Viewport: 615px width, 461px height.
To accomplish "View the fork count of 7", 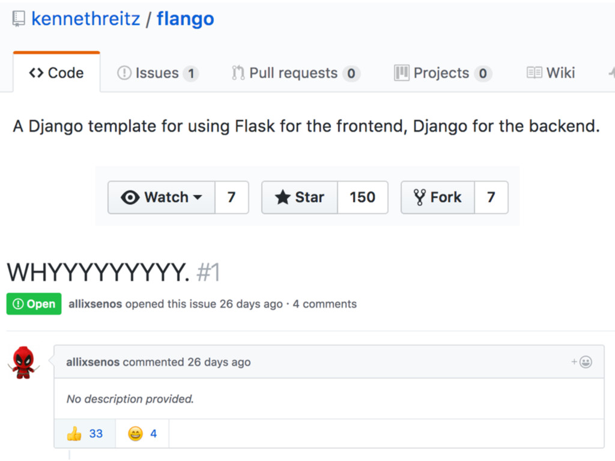I will pyautogui.click(x=491, y=197).
